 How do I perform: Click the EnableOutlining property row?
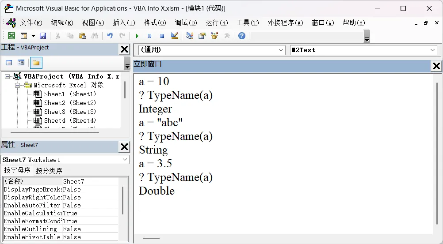tap(61, 229)
